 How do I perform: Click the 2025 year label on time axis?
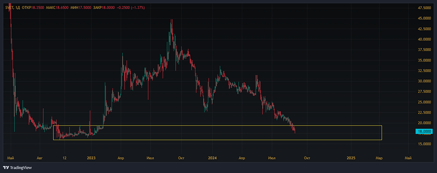coord(351,158)
